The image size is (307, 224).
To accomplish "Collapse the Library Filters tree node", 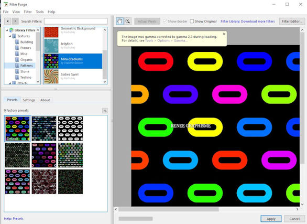I will click(x=7, y=30).
